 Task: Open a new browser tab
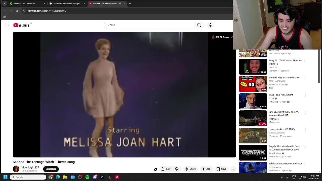click(130, 4)
